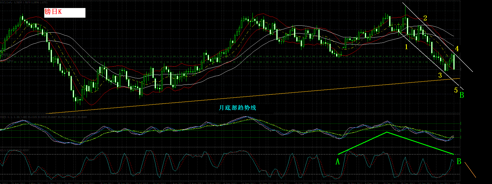The height and width of the screenshot is (184, 492).
Task: Click the green B label beside wave 5
Action: (x=462, y=95)
